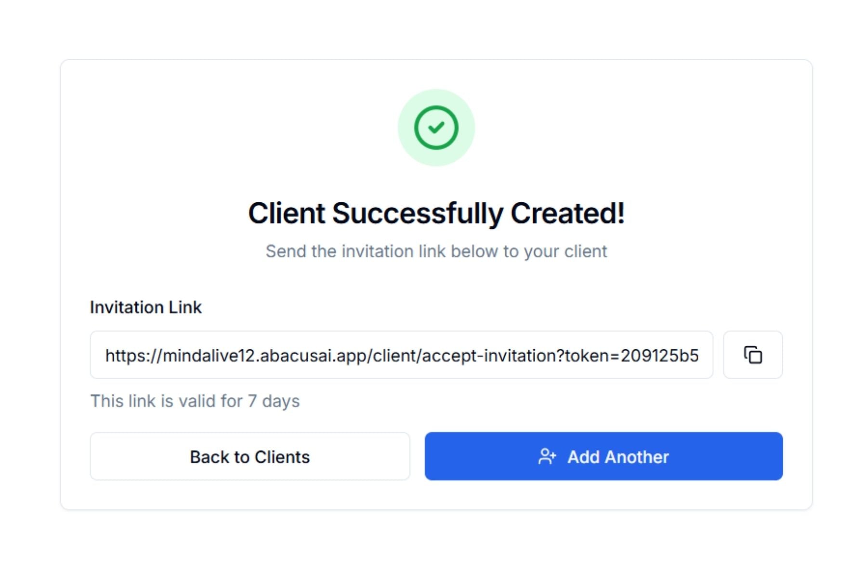The image size is (867, 578).
Task: Click the green checkmark success icon
Action: coord(436,128)
